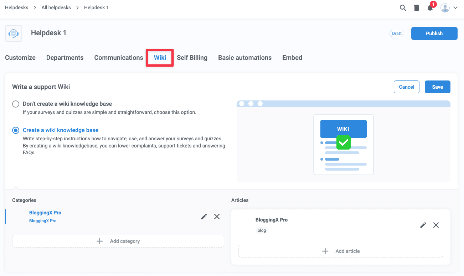
Task: Click the plus icon beside Add category
Action: click(100, 241)
